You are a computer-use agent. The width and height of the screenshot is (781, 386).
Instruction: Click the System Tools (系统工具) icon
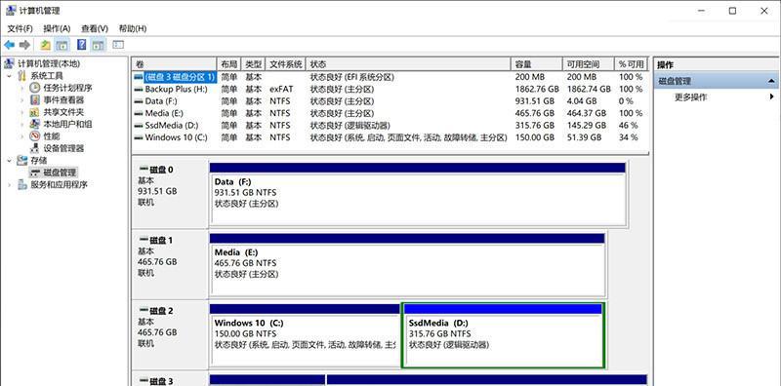pyautogui.click(x=21, y=76)
